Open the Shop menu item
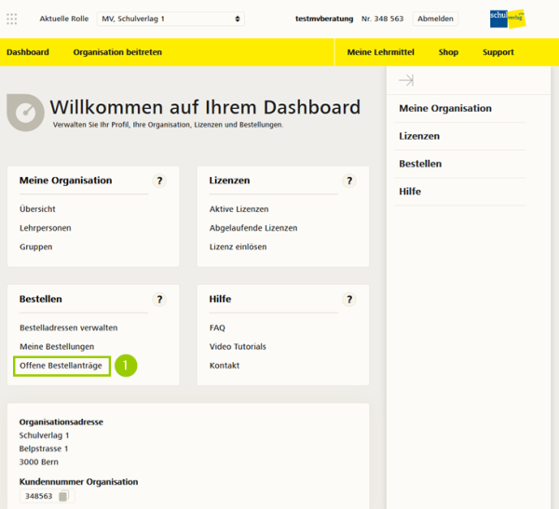This screenshot has height=509, width=559. coord(448,52)
